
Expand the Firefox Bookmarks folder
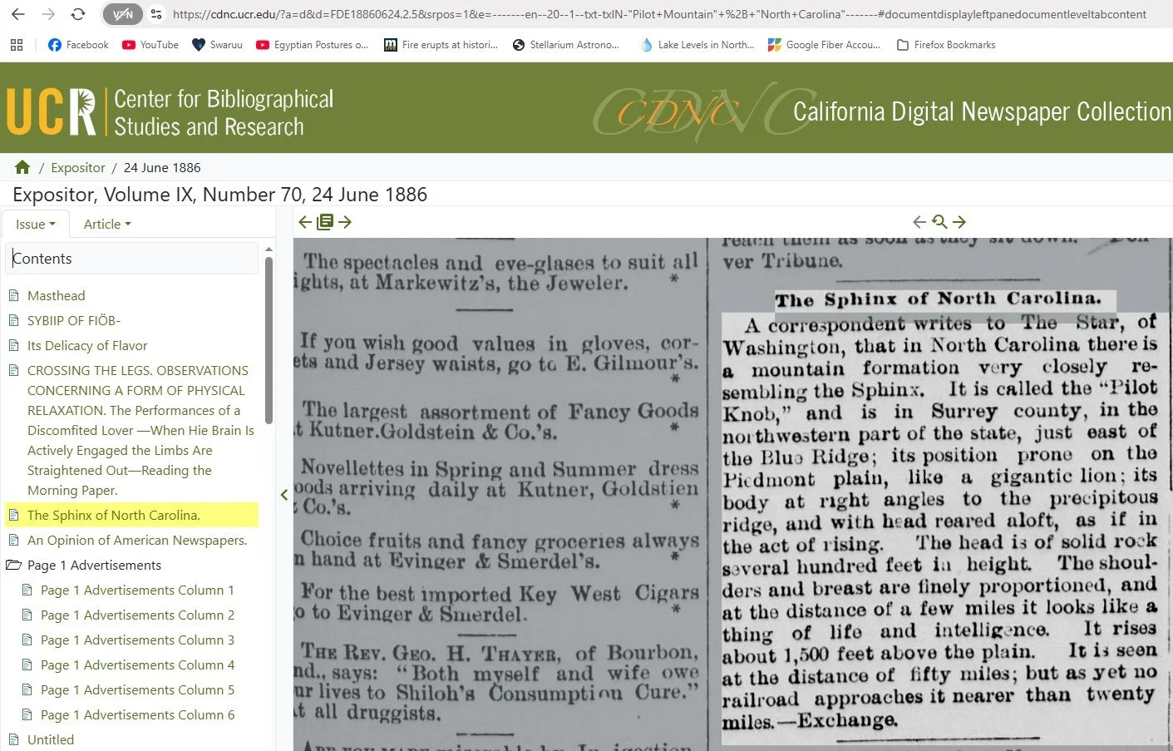point(946,45)
